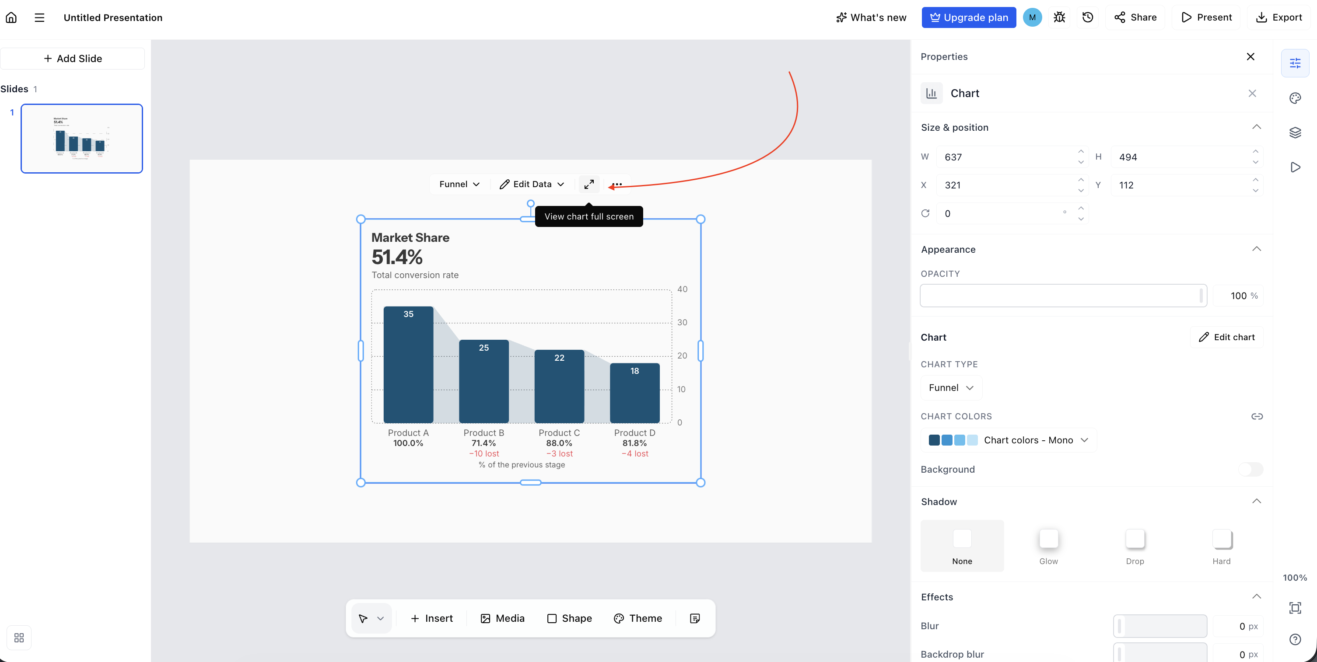Collapse the Effects section

1256,597
